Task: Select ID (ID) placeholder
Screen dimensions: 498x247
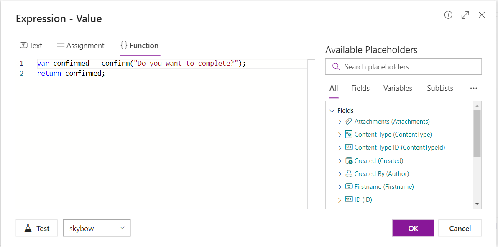Action: point(363,200)
